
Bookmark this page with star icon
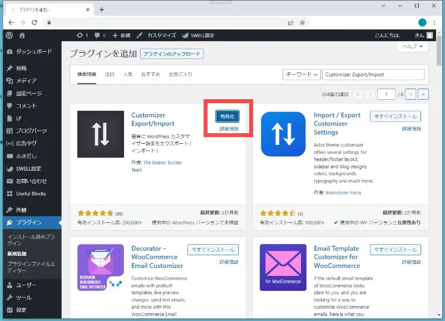(303, 22)
